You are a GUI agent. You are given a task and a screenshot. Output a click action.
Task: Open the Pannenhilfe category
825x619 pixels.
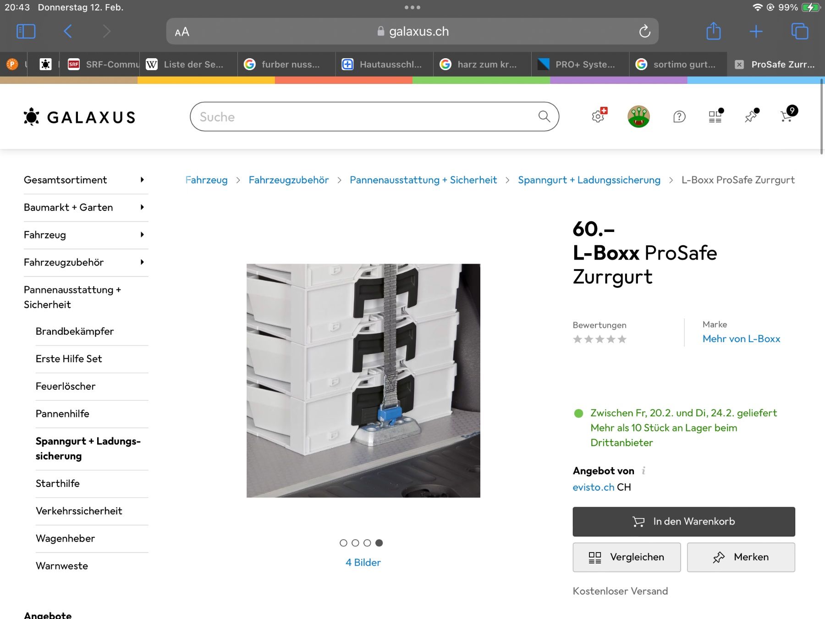[x=62, y=414]
